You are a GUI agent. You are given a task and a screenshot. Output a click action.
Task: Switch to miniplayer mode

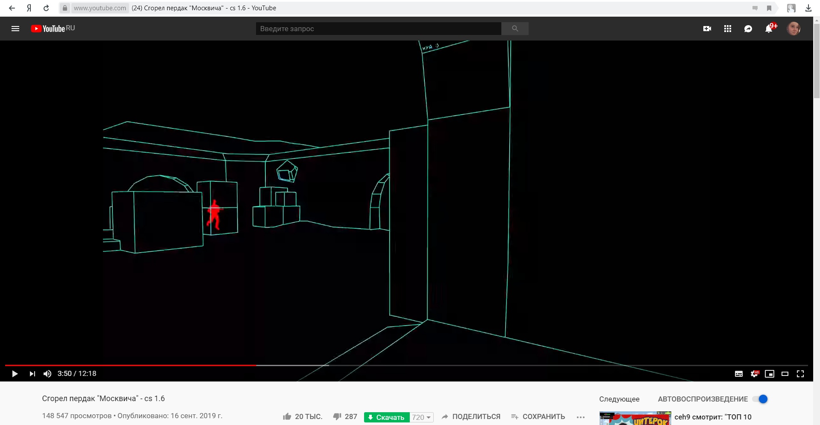pos(769,374)
